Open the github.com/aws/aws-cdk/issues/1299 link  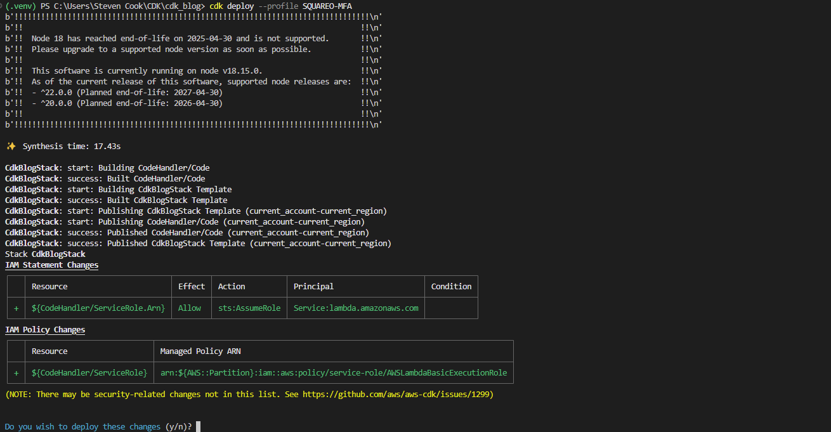(396, 395)
